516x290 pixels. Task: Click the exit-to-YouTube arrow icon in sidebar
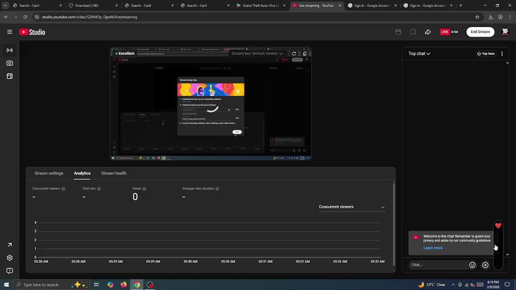(10, 245)
